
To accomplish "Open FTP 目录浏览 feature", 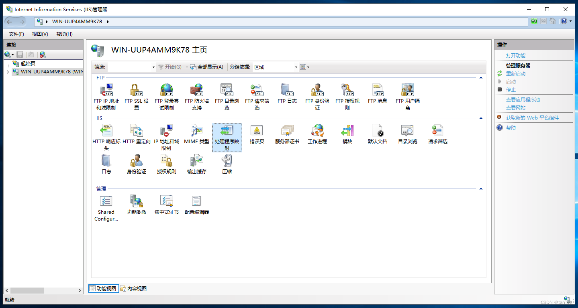I will click(227, 97).
